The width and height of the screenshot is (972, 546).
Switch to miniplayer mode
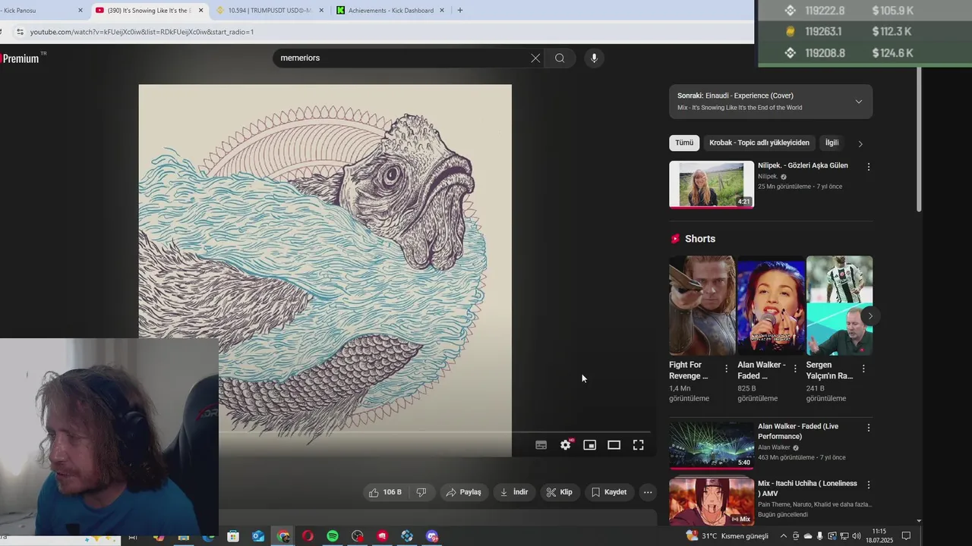[x=589, y=445]
